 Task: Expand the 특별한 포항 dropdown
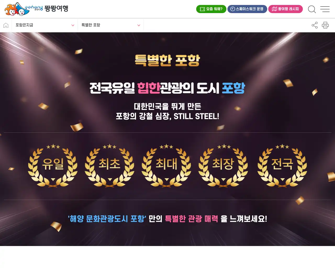pos(111,25)
